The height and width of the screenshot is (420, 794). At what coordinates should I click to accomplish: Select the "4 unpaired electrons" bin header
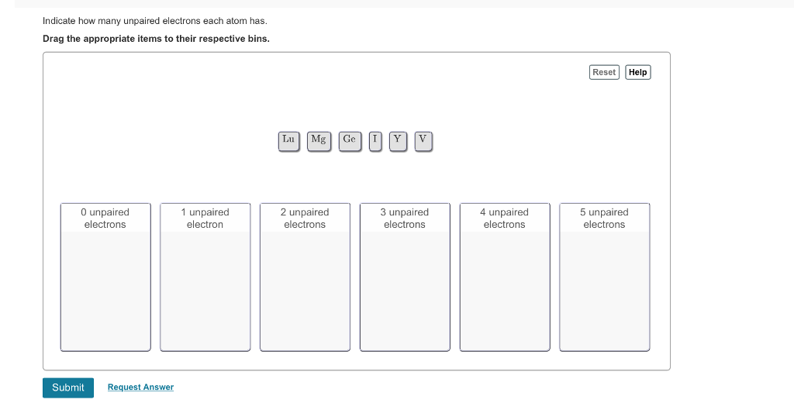504,218
